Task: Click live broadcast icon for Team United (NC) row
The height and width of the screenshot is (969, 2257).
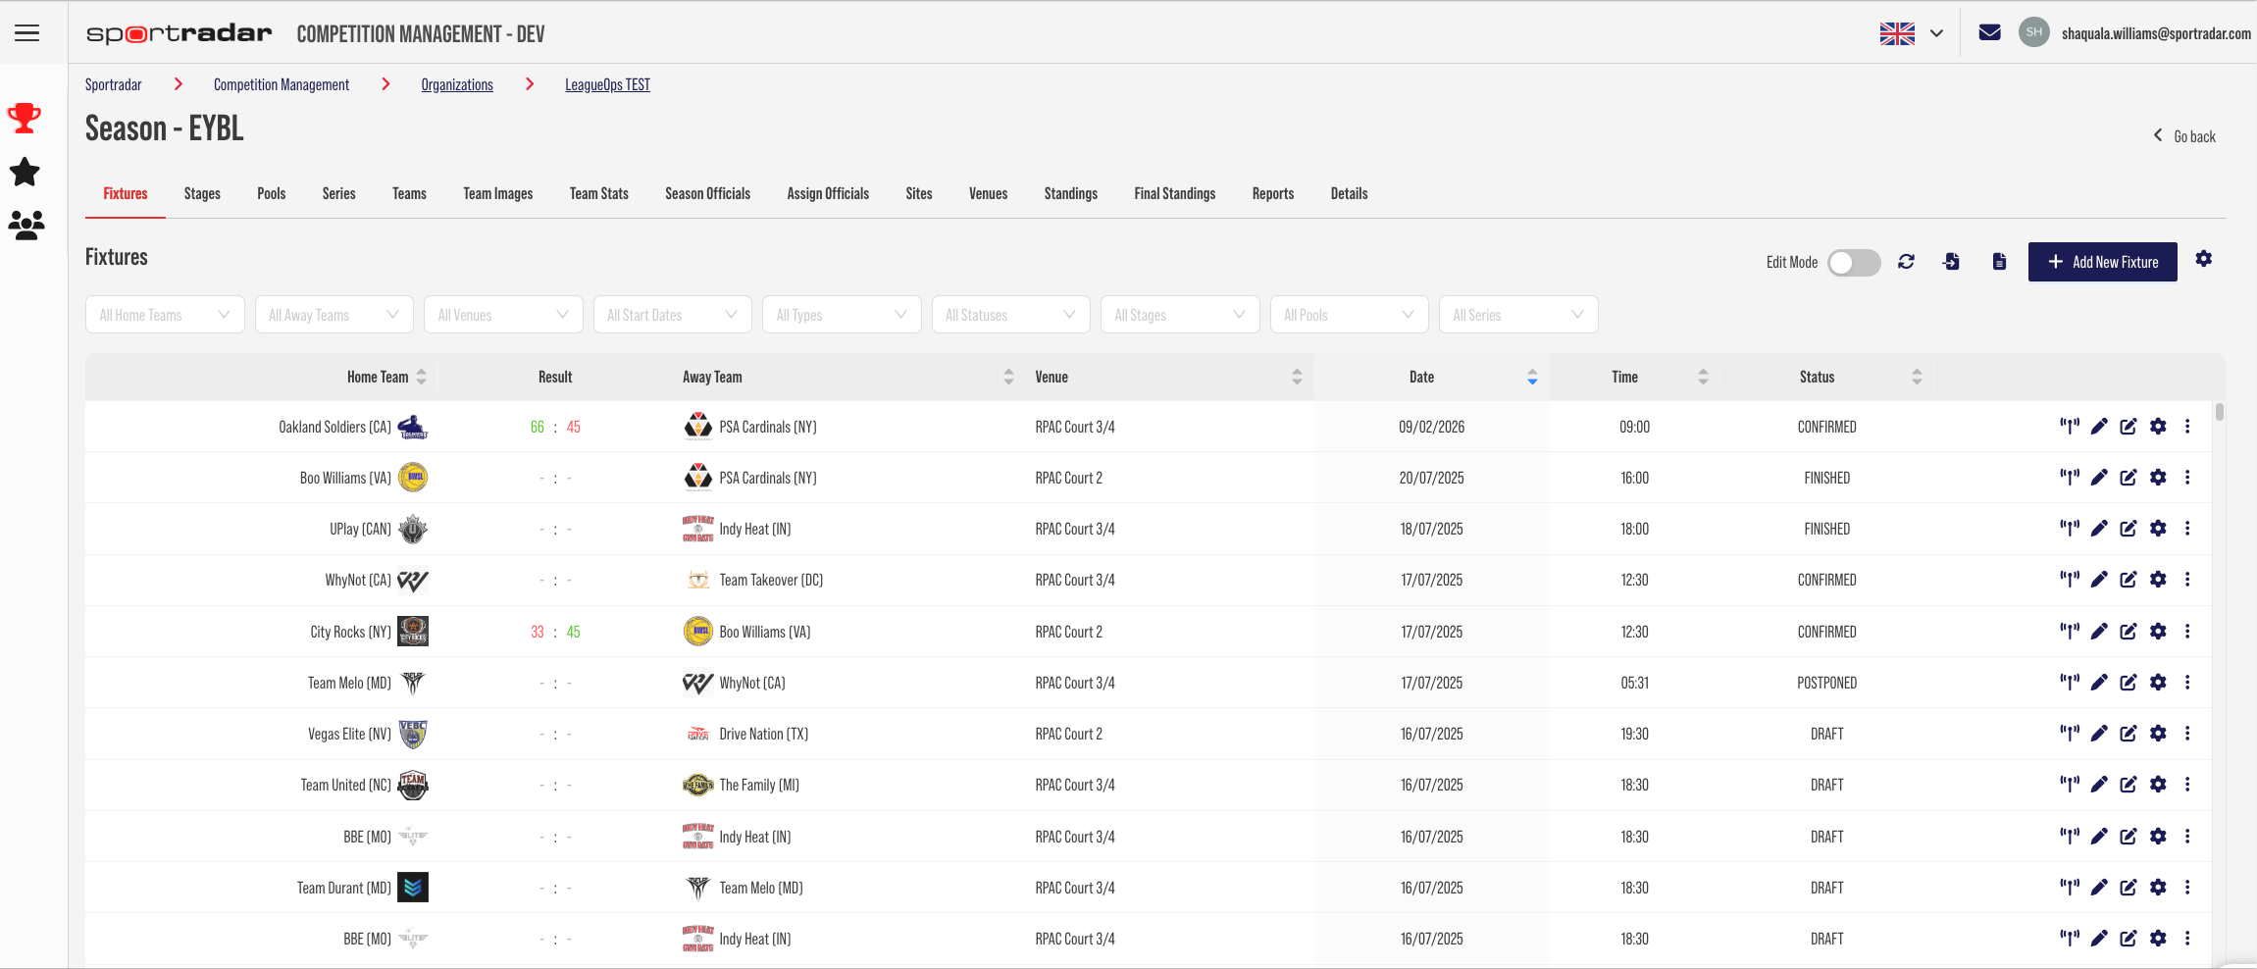Action: tap(2070, 785)
